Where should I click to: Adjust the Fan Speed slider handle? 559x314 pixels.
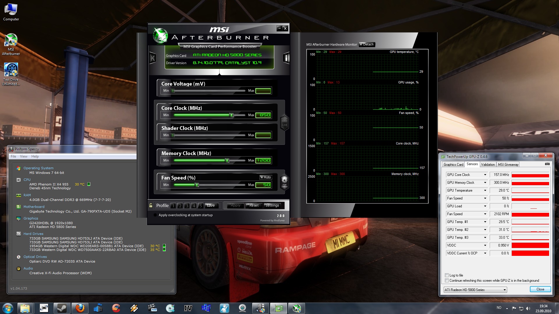coord(197,185)
